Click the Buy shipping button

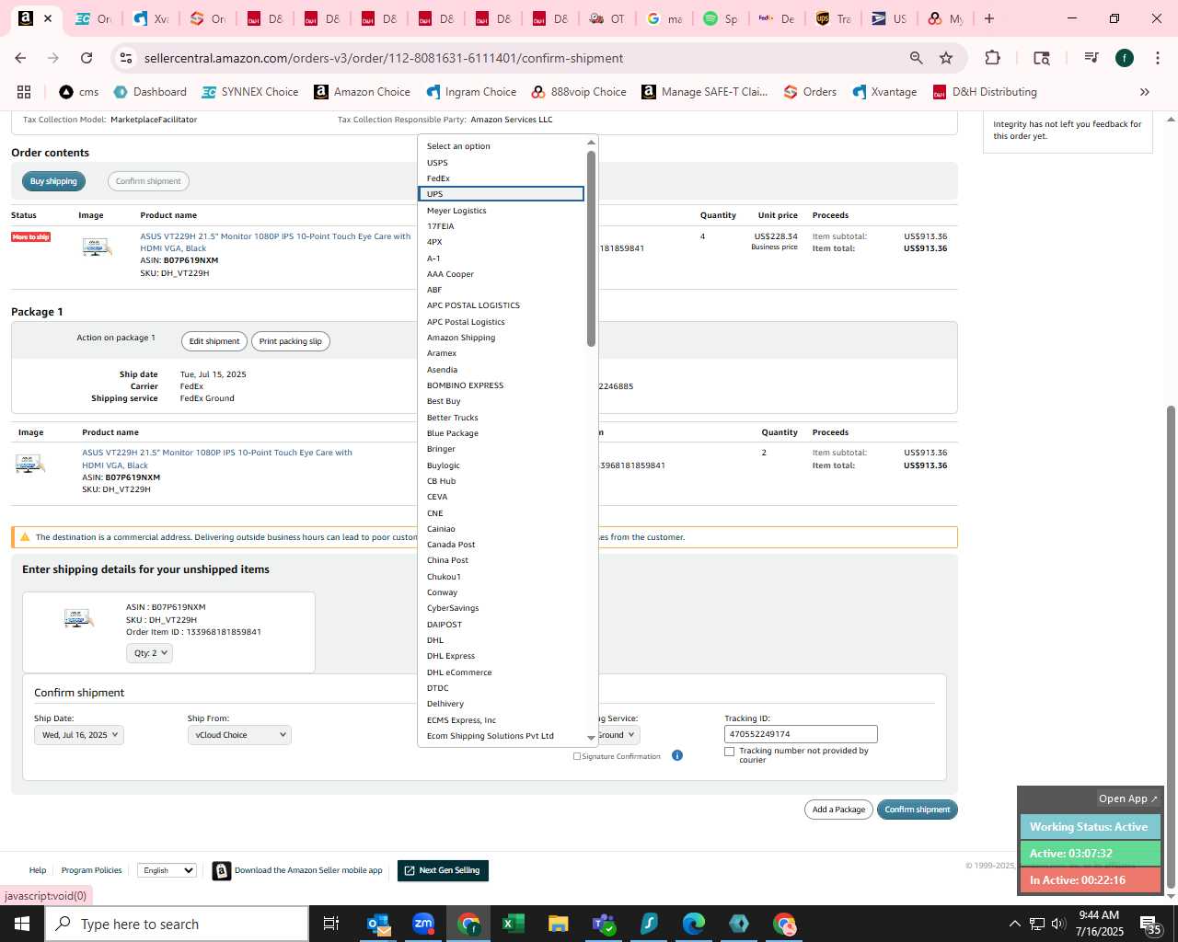(x=53, y=181)
